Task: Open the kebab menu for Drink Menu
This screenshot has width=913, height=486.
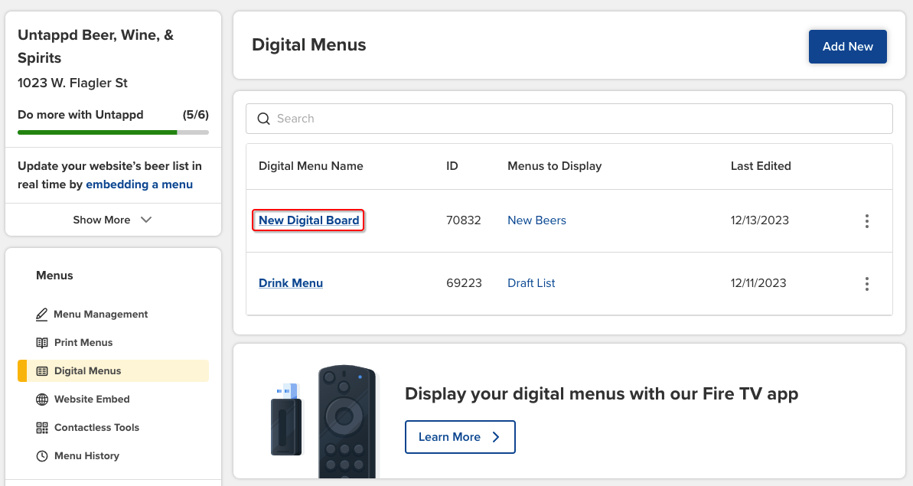Action: 867,283
